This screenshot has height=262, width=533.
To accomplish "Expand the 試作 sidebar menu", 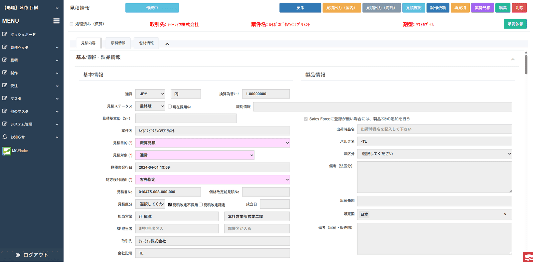I will point(32,73).
